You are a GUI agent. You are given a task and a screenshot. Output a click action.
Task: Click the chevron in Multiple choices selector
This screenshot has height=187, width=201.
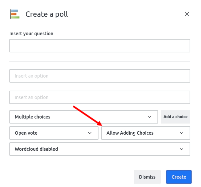[149, 117]
